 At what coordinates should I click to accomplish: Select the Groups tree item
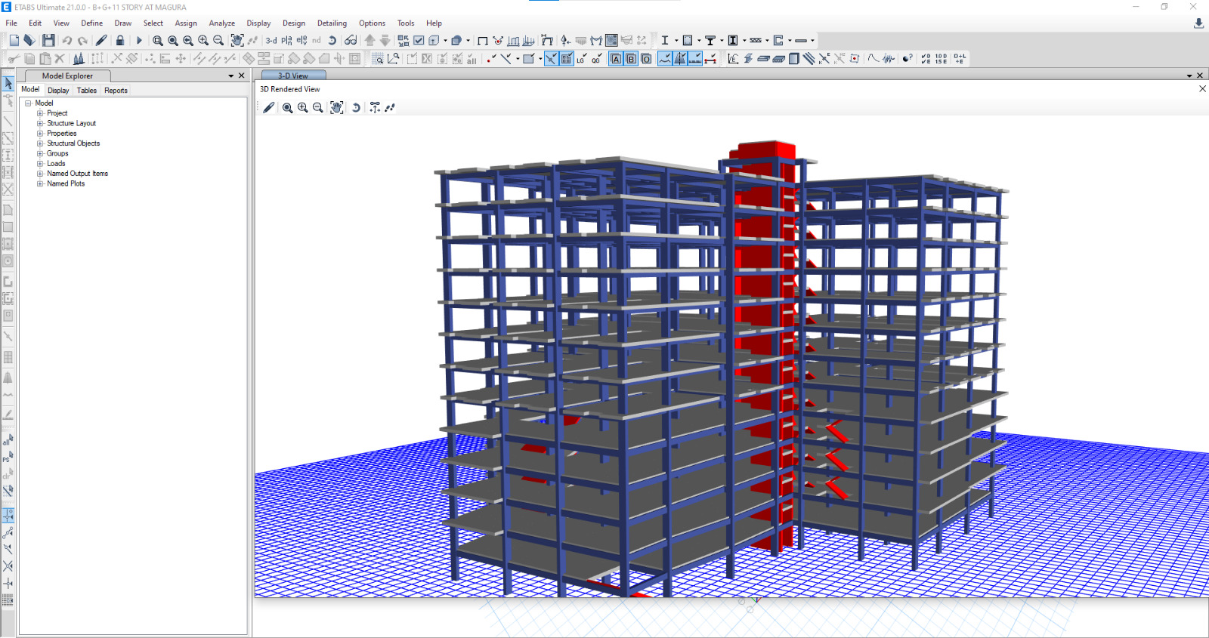[x=57, y=153]
